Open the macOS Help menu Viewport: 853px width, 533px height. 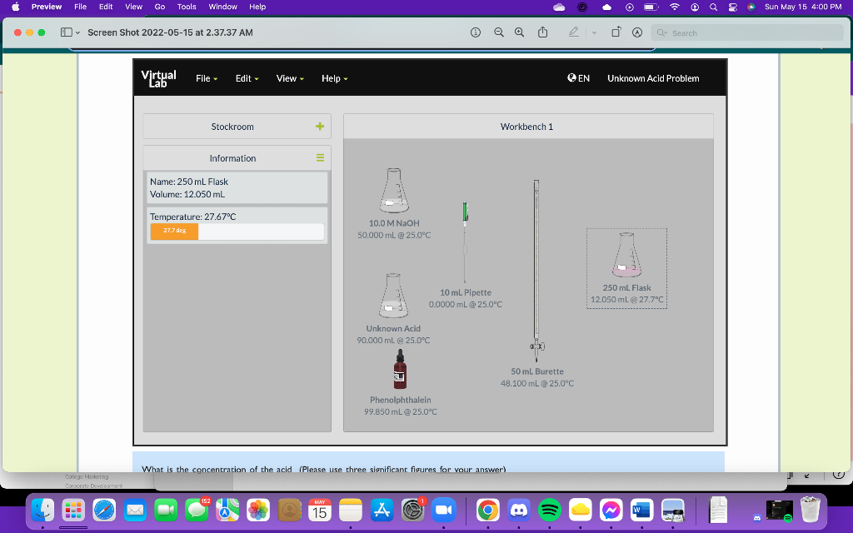(257, 7)
